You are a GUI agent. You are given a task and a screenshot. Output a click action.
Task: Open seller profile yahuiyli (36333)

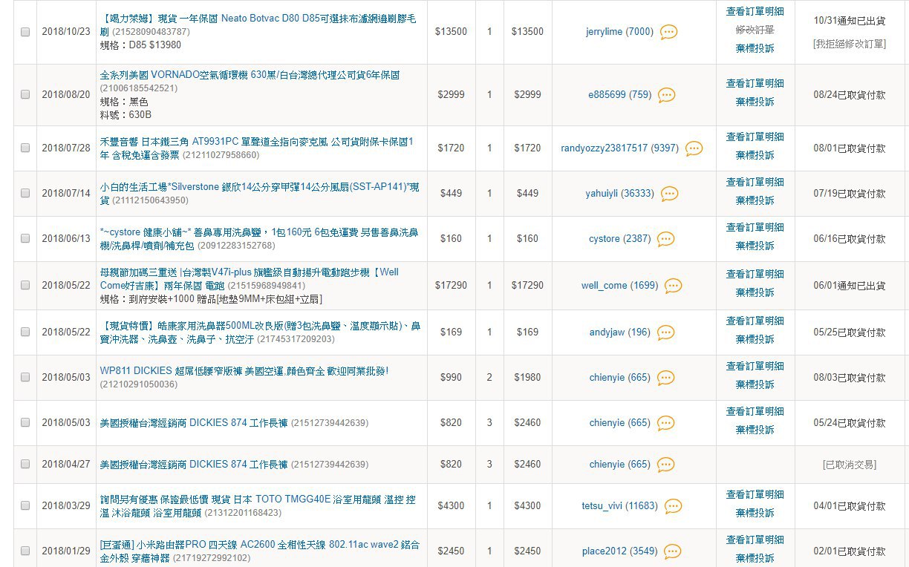(619, 194)
